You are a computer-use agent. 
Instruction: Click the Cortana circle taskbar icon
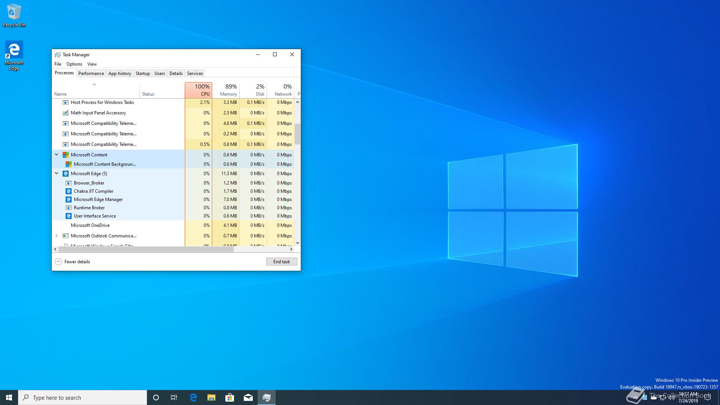tap(156, 397)
